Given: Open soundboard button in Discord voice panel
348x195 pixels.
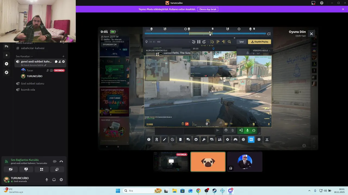Looking at the screenshot, I should pyautogui.click(x=57, y=169).
